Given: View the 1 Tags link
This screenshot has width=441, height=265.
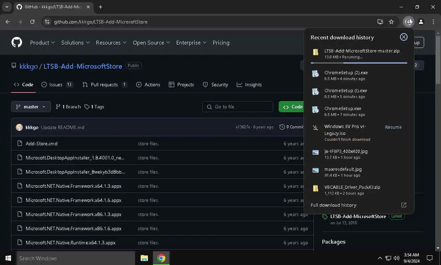Looking at the screenshot, I should coord(94,107).
